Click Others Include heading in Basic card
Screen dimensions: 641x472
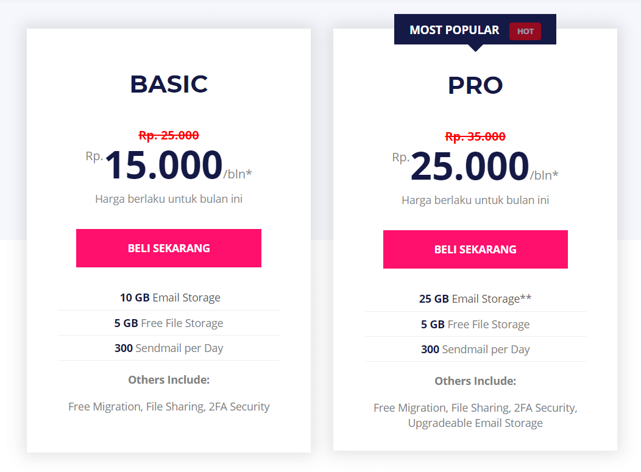pyautogui.click(x=169, y=379)
